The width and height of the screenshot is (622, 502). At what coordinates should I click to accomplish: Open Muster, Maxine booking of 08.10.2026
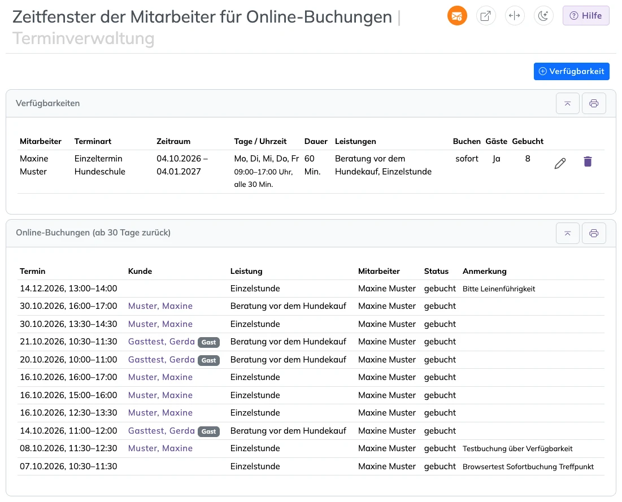click(x=160, y=448)
